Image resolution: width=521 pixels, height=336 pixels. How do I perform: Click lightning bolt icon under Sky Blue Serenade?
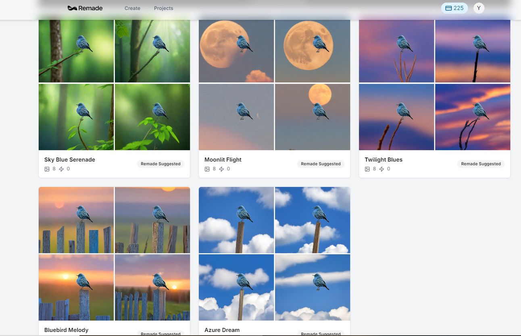[61, 169]
